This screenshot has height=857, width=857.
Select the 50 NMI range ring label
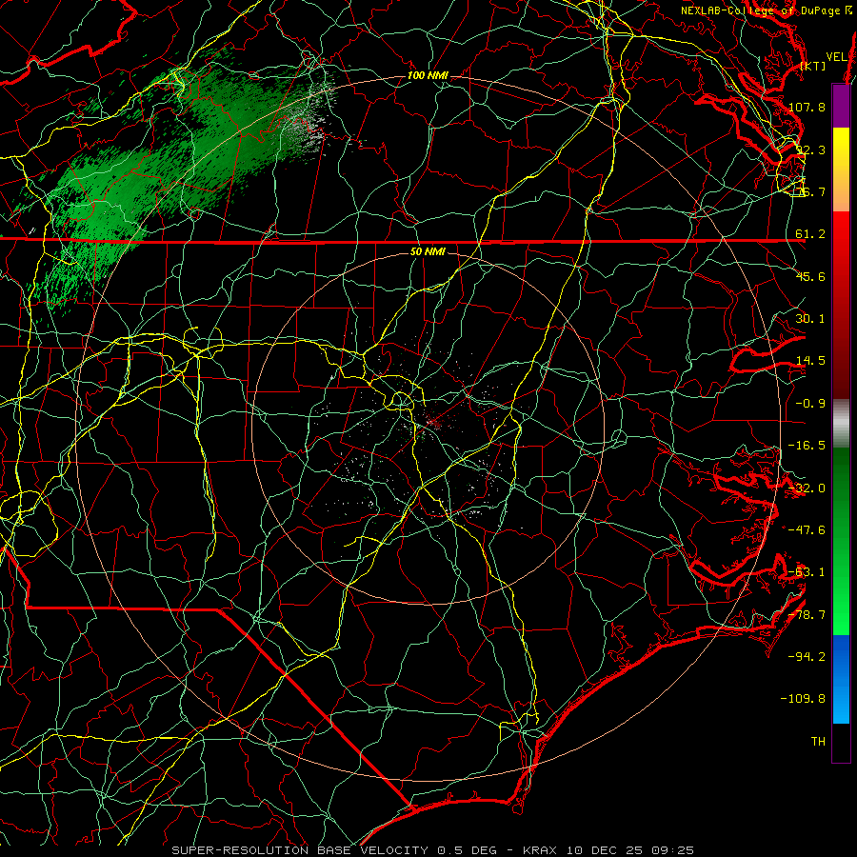click(x=428, y=251)
